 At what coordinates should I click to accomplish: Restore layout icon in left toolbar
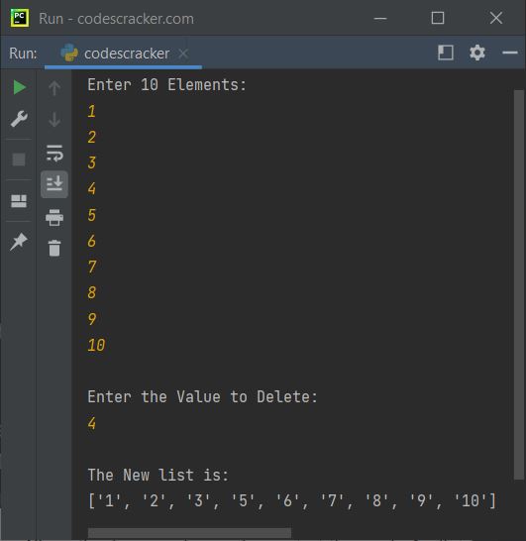19,201
